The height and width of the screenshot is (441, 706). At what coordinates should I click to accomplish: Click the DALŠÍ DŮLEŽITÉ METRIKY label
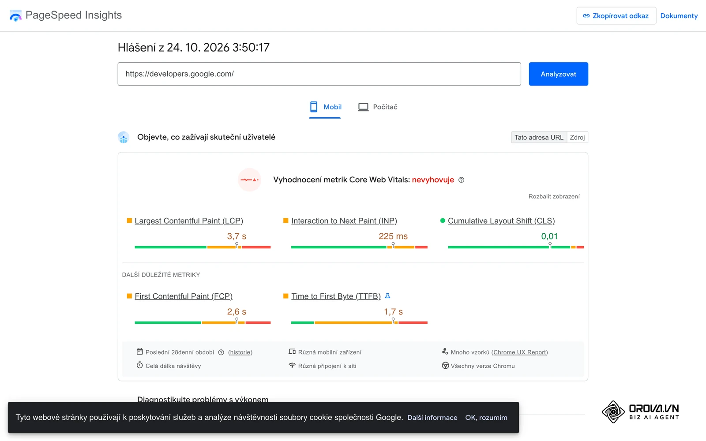tap(161, 275)
